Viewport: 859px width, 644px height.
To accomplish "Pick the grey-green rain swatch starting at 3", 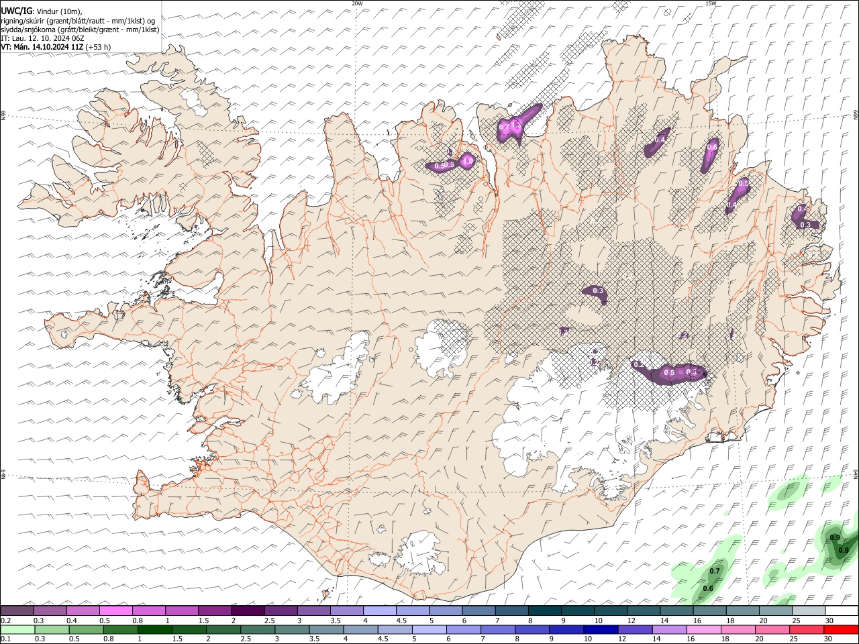I will 292,629.
